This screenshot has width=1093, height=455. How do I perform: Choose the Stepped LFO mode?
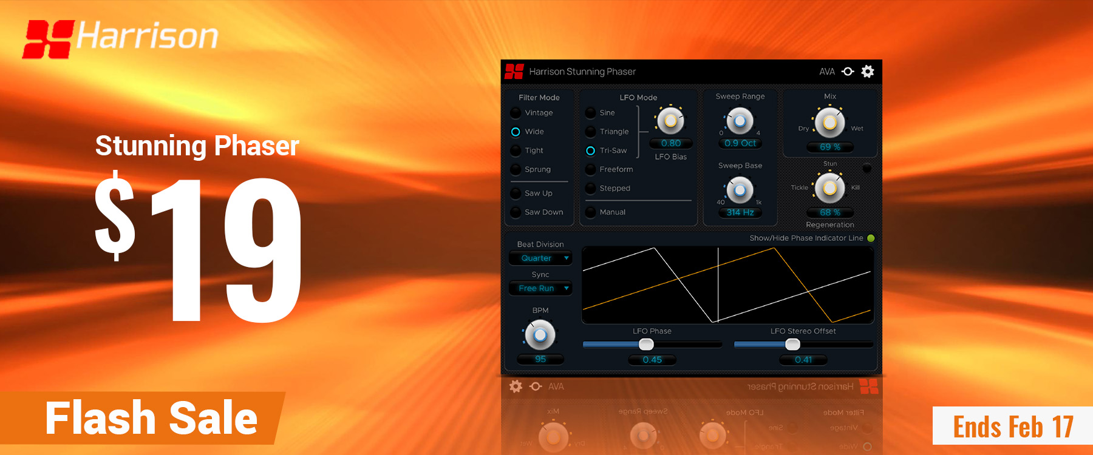590,188
